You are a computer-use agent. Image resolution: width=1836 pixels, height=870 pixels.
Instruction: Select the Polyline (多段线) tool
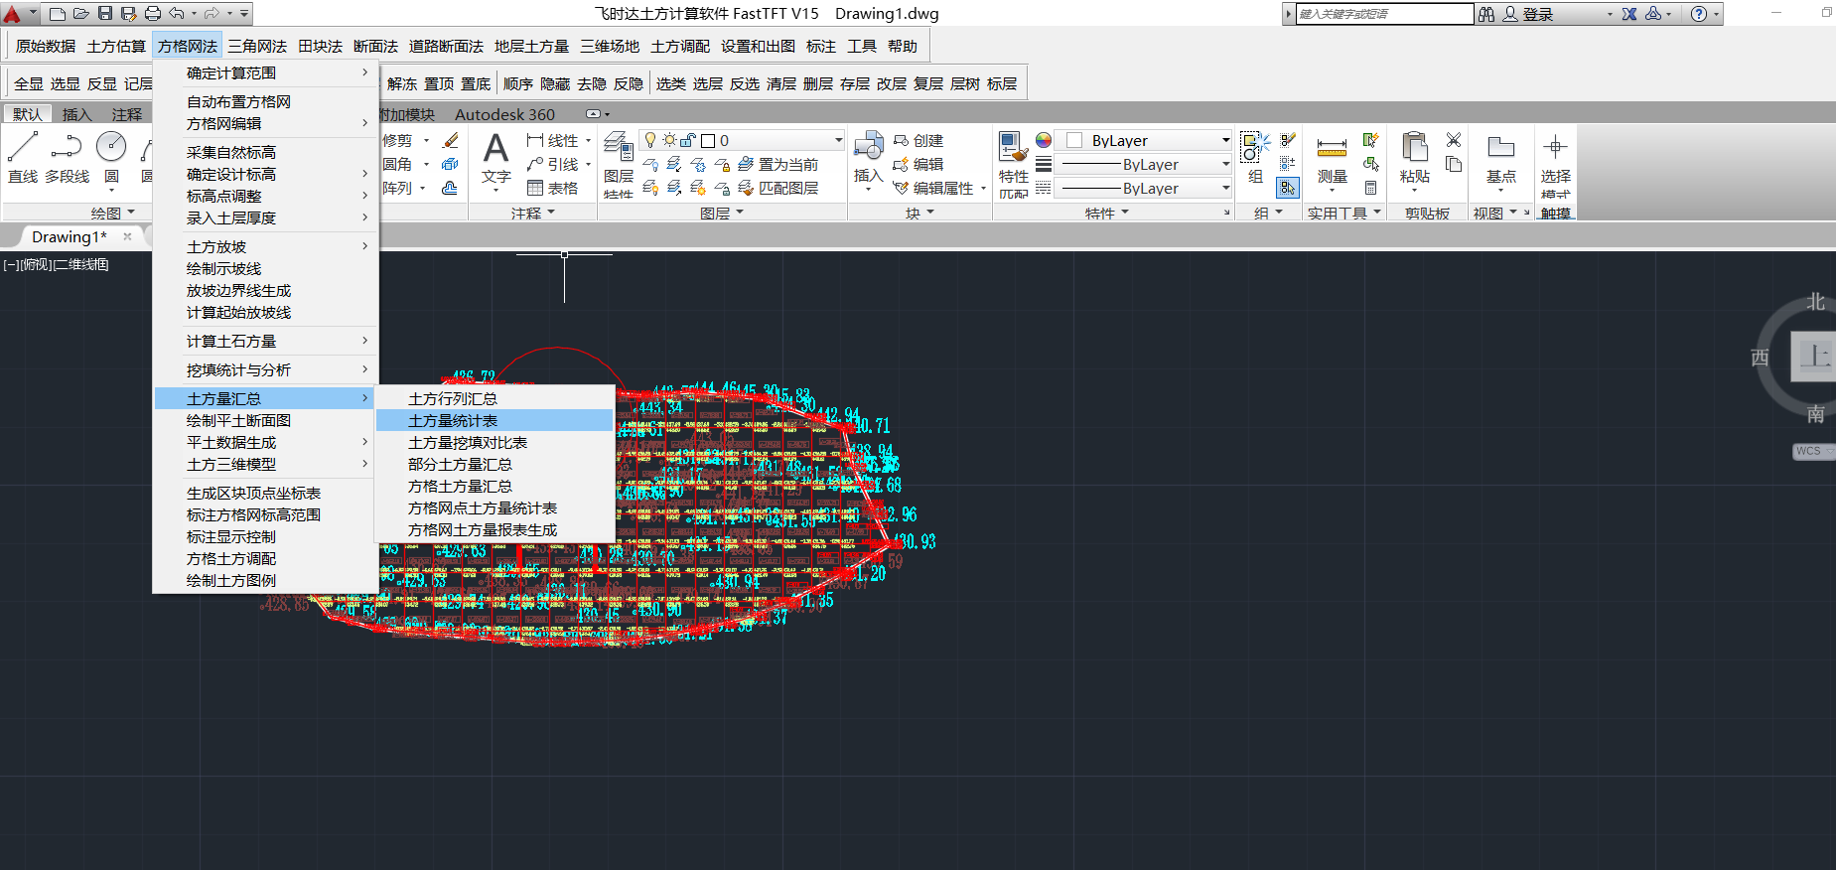pos(67,159)
